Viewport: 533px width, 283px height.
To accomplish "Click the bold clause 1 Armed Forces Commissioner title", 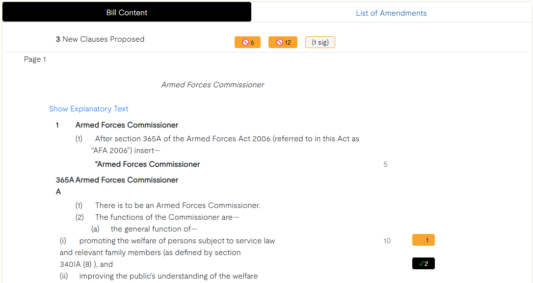I will point(127,125).
